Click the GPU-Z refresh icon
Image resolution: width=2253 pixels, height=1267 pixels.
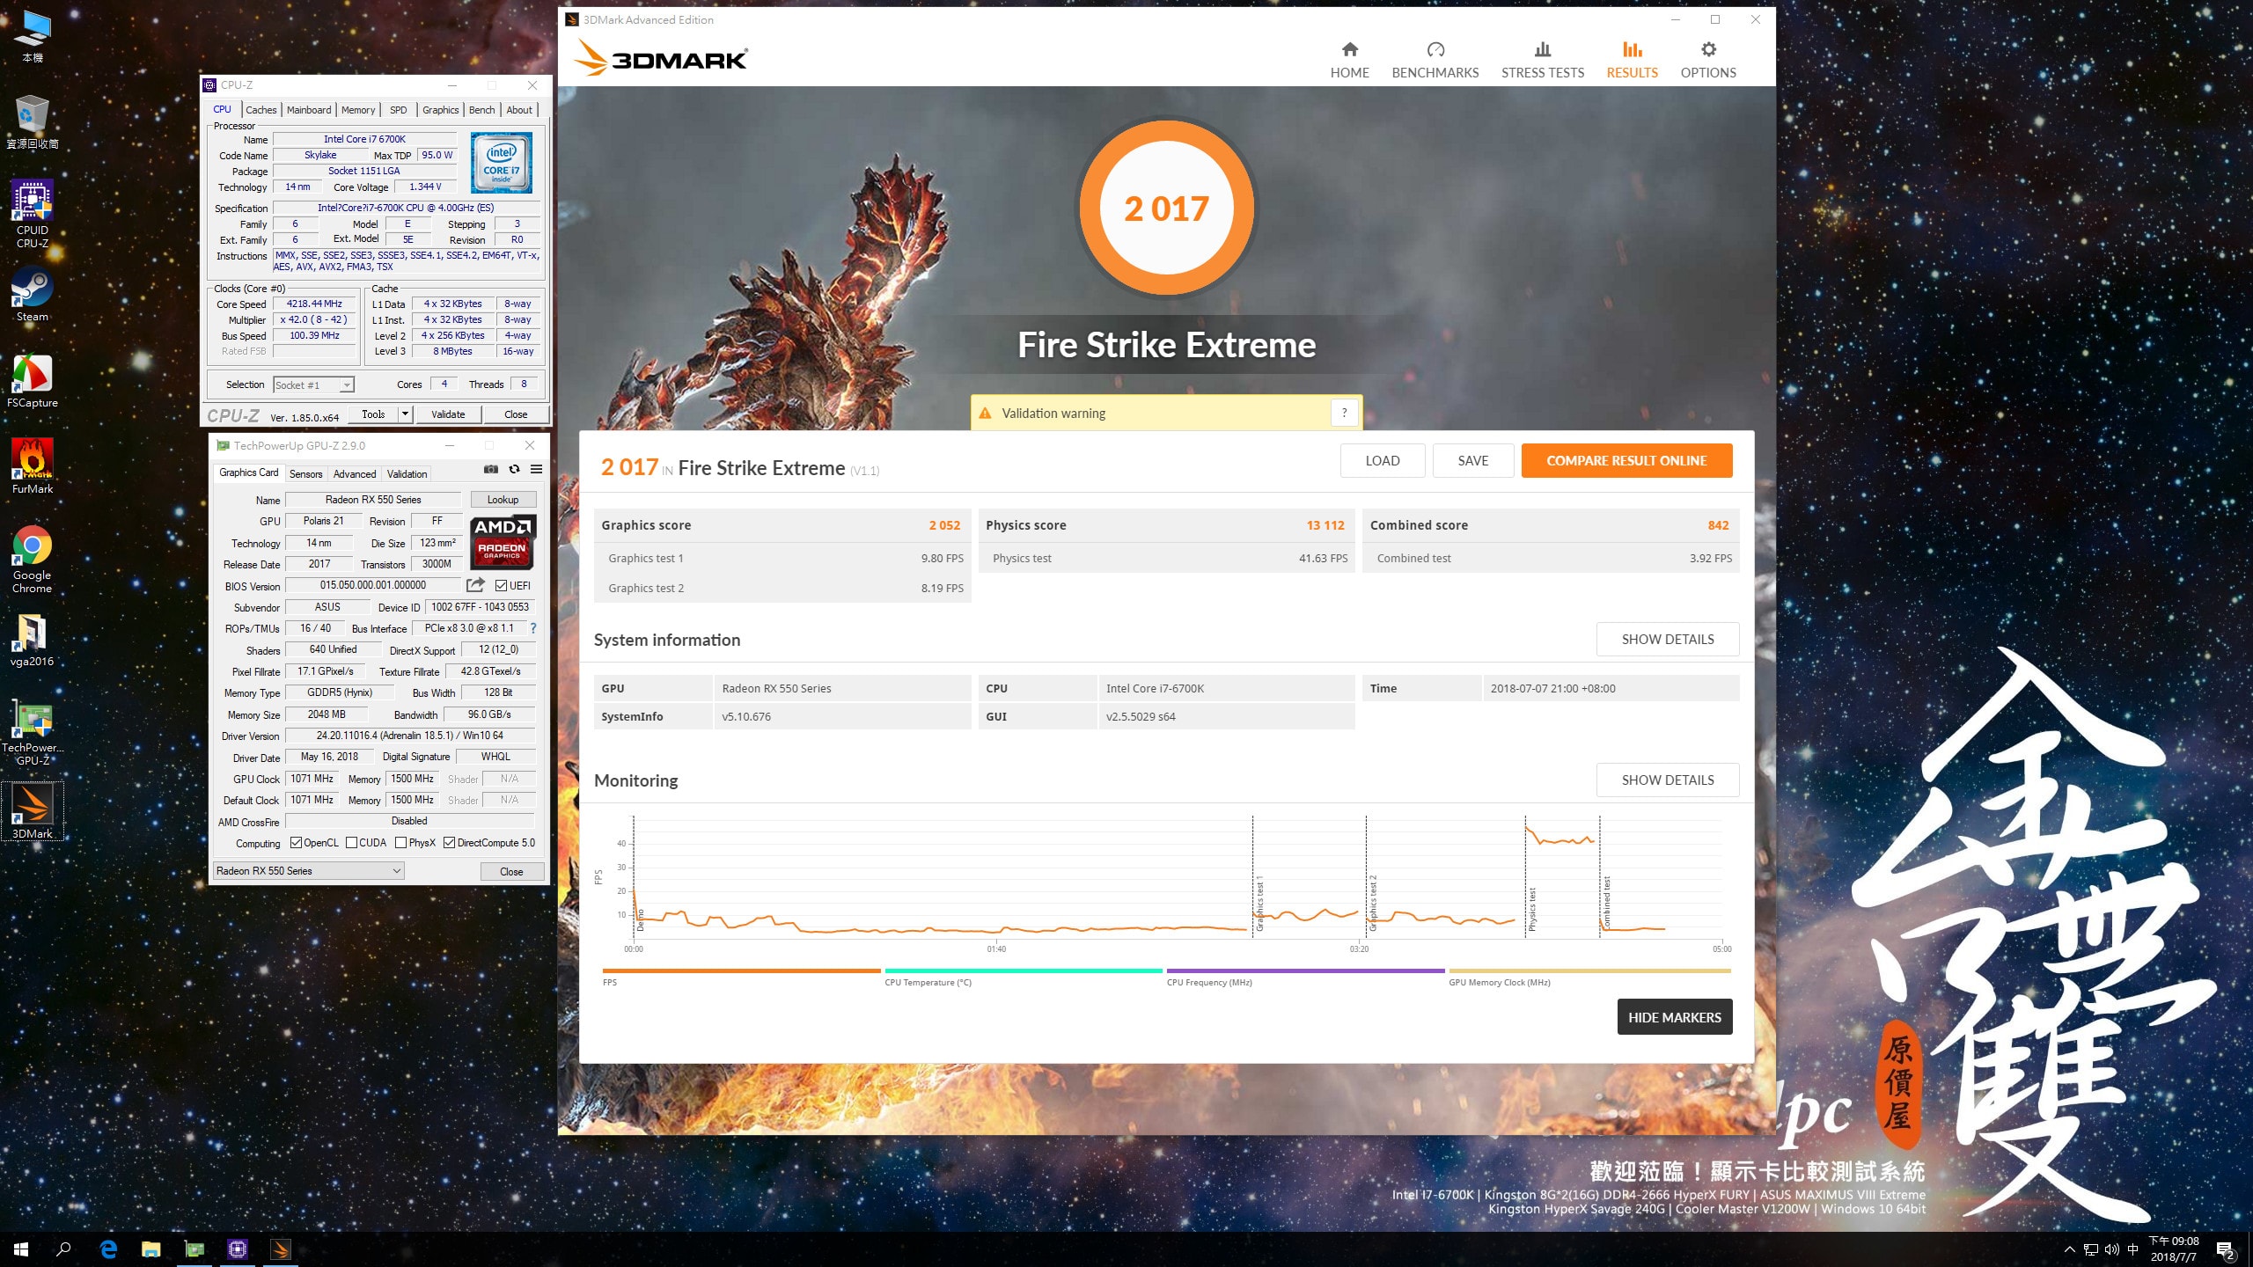[x=514, y=469]
